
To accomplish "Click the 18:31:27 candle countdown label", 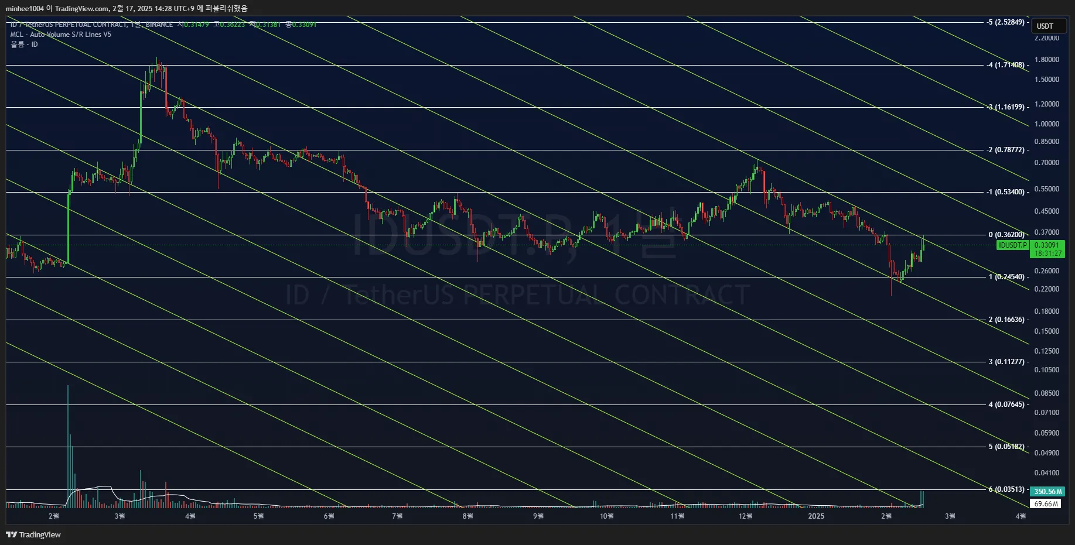I will pyautogui.click(x=1047, y=253).
